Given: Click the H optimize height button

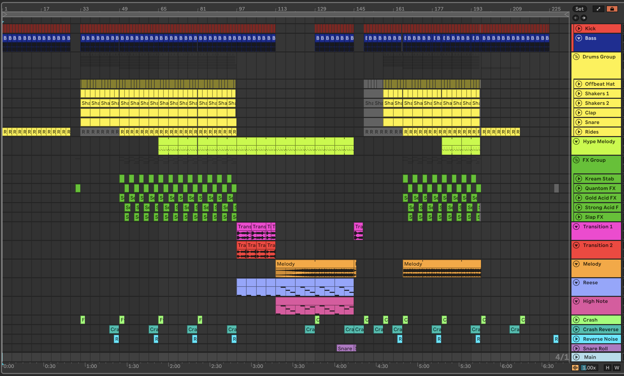Looking at the screenshot, I should click(x=607, y=368).
